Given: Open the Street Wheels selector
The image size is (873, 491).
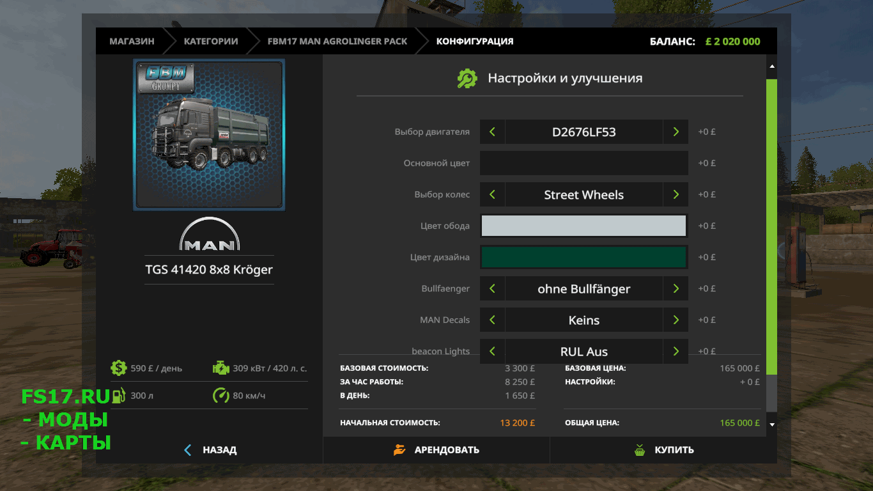Looking at the screenshot, I should tap(584, 194).
